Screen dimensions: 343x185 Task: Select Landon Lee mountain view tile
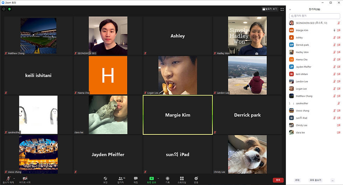(x=247, y=75)
